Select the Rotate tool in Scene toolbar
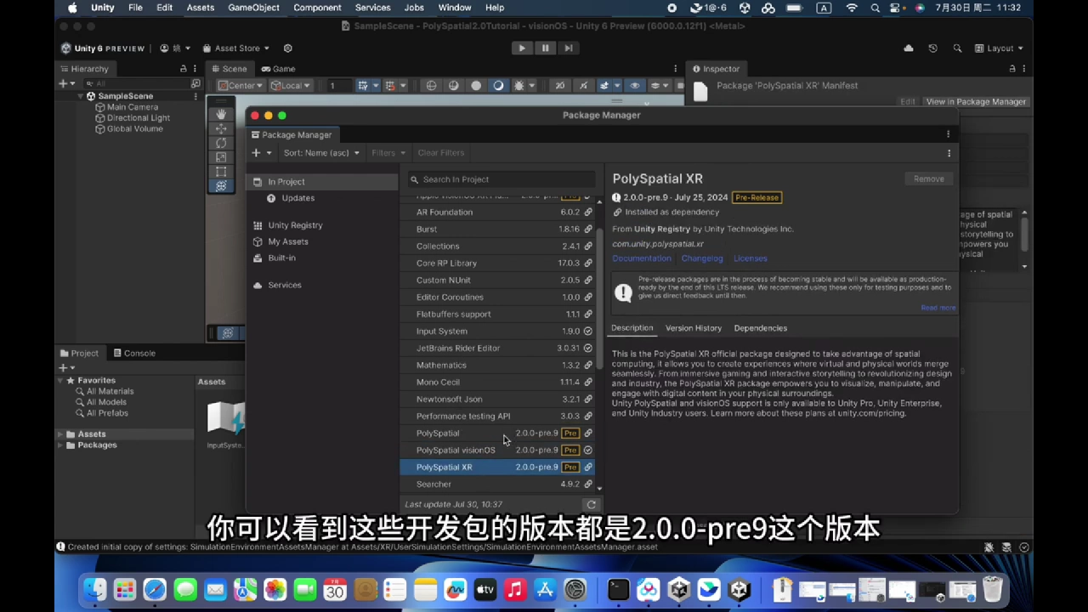1088x612 pixels. point(221,143)
